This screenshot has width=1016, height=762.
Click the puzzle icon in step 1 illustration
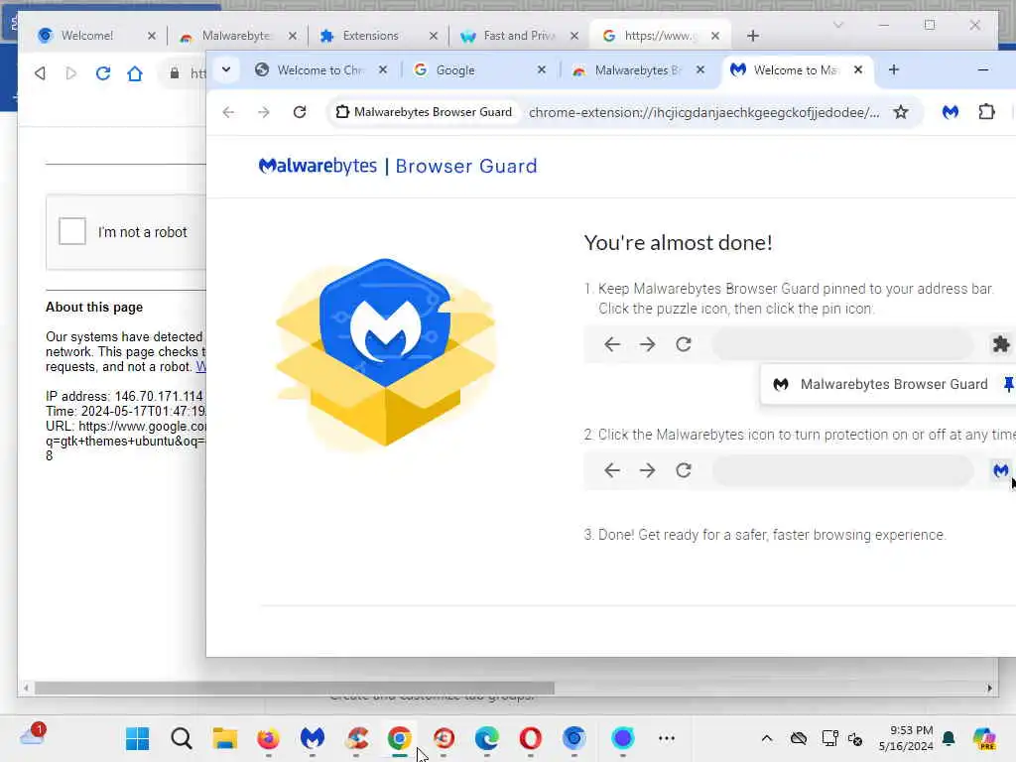point(1000,344)
